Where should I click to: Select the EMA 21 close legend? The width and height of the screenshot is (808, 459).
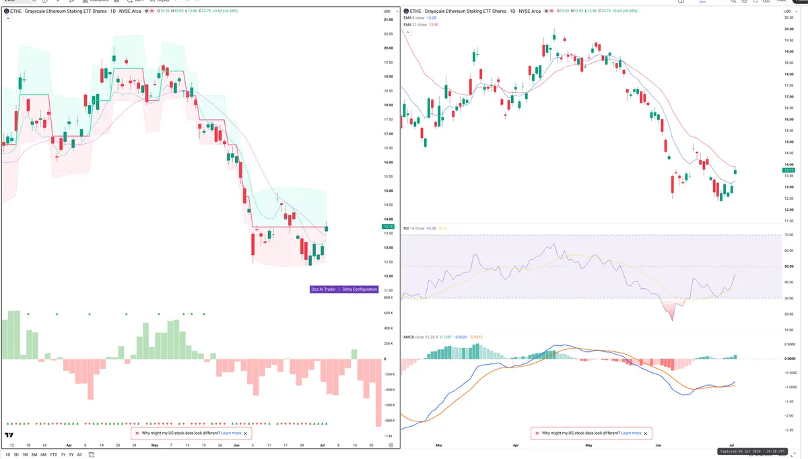pyautogui.click(x=415, y=25)
